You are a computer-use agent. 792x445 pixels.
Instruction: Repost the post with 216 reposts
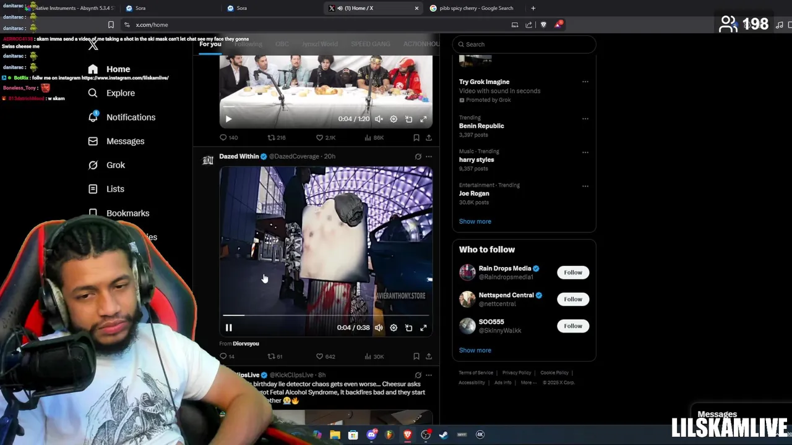click(x=276, y=138)
